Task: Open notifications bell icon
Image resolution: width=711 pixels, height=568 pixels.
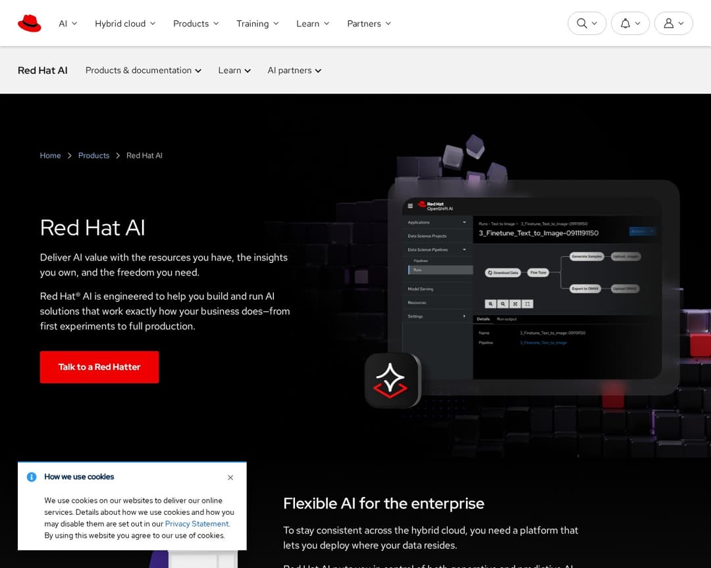Action: 625,23
